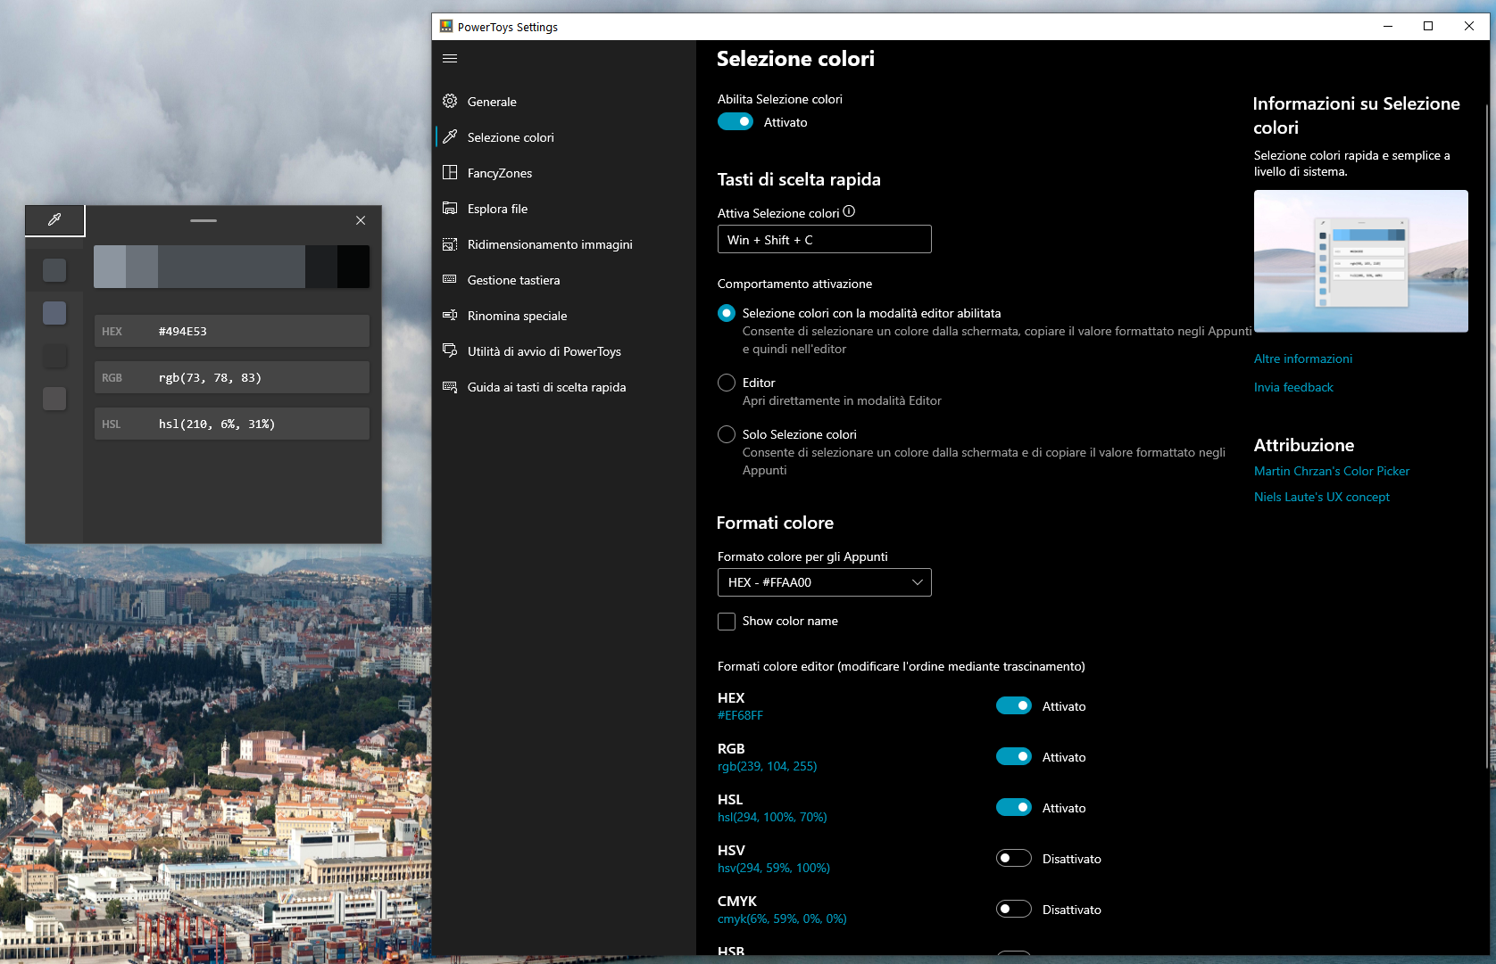Screen dimensions: 1496x964
Task: Select the Editor activation radio button
Action: pyautogui.click(x=727, y=383)
